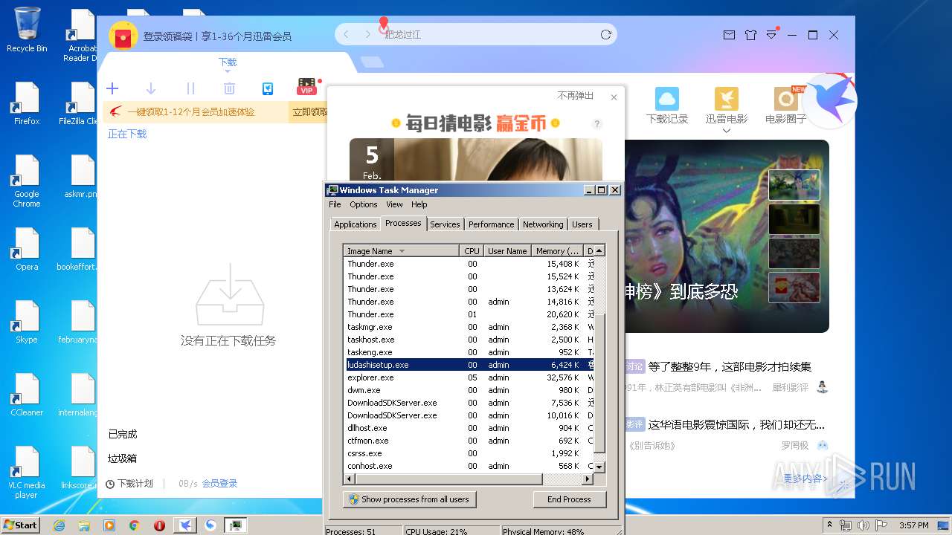Click 立即领取 button on yellow banner
Viewport: 952px width, 535px height.
point(310,112)
